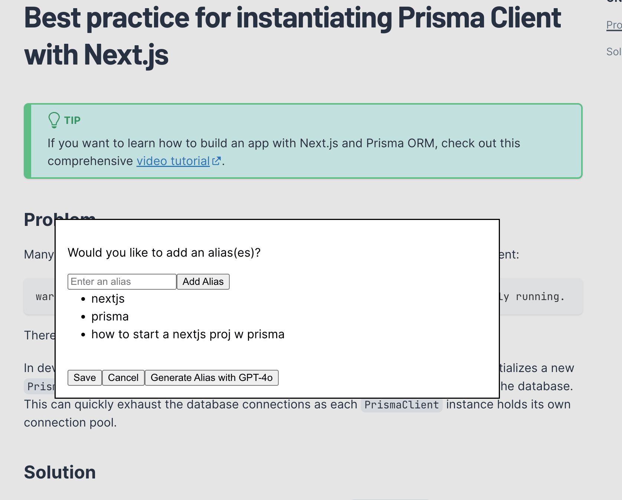The height and width of the screenshot is (500, 622).
Task: Click the external link icon after video tutorial
Action: coord(216,161)
